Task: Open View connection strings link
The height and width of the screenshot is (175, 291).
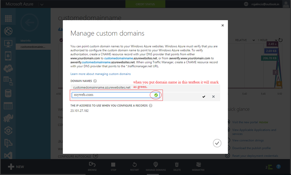Action: (x=248, y=140)
